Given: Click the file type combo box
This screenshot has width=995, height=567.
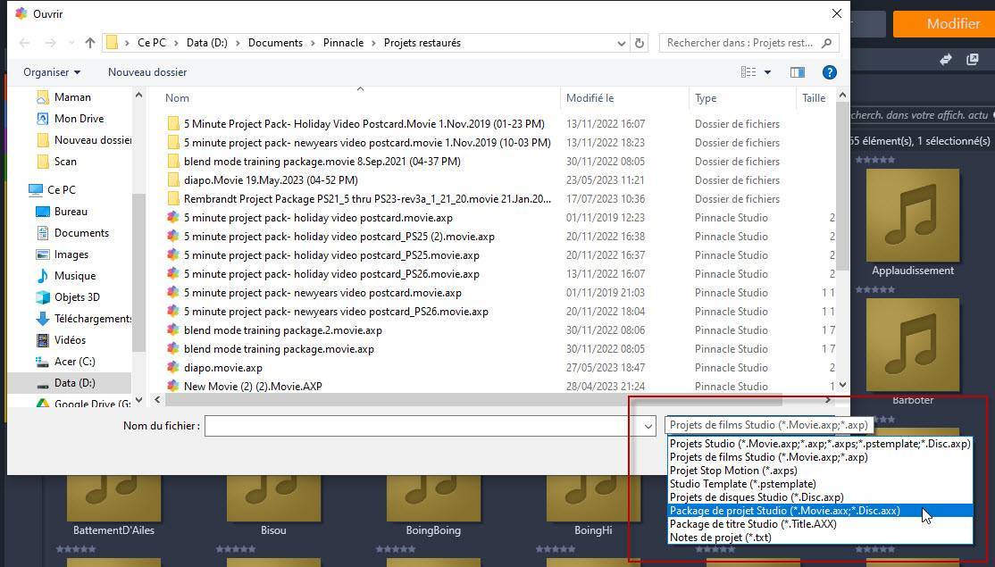Looking at the screenshot, I should click(768, 425).
